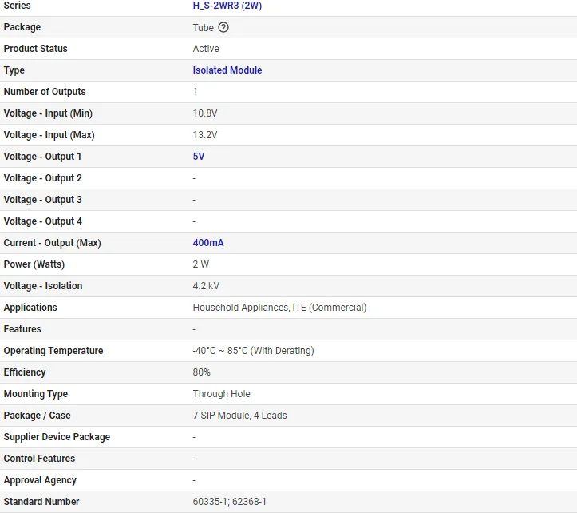This screenshot has width=577, height=513.
Task: Select the number of outputs value '1'
Action: coord(195,92)
